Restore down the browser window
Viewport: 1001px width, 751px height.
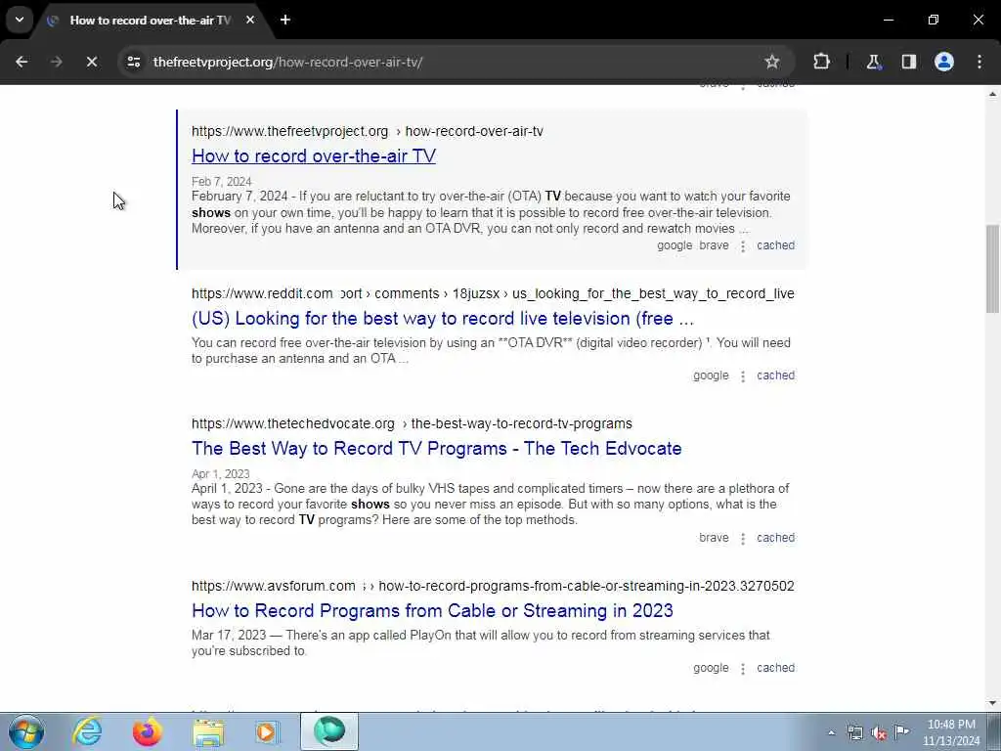click(934, 20)
